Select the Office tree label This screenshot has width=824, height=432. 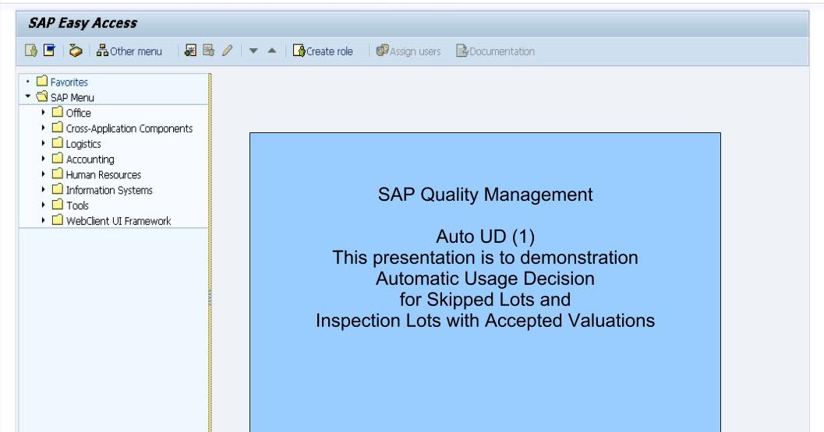pos(78,113)
